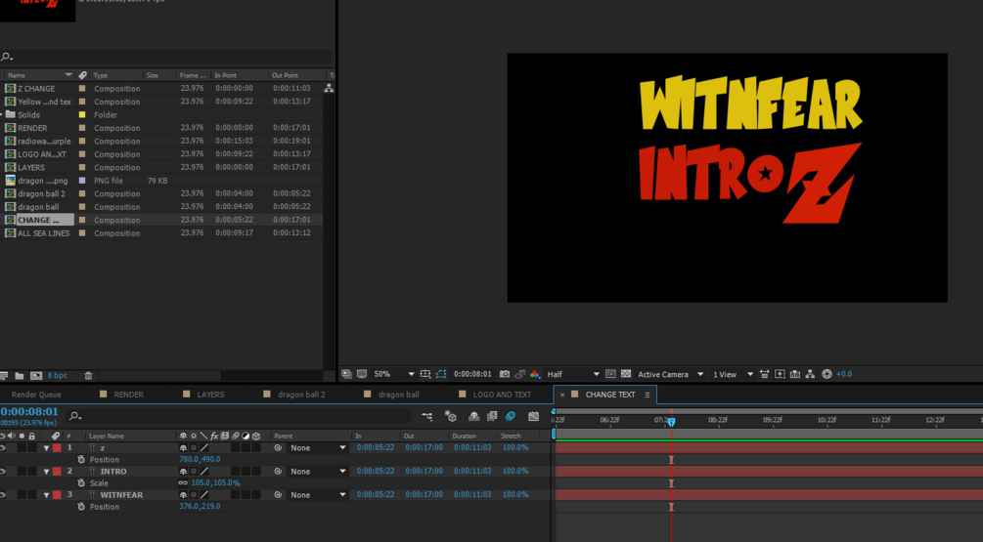
Task: Click the Create new folder icon in Project panel
Action: (20, 376)
